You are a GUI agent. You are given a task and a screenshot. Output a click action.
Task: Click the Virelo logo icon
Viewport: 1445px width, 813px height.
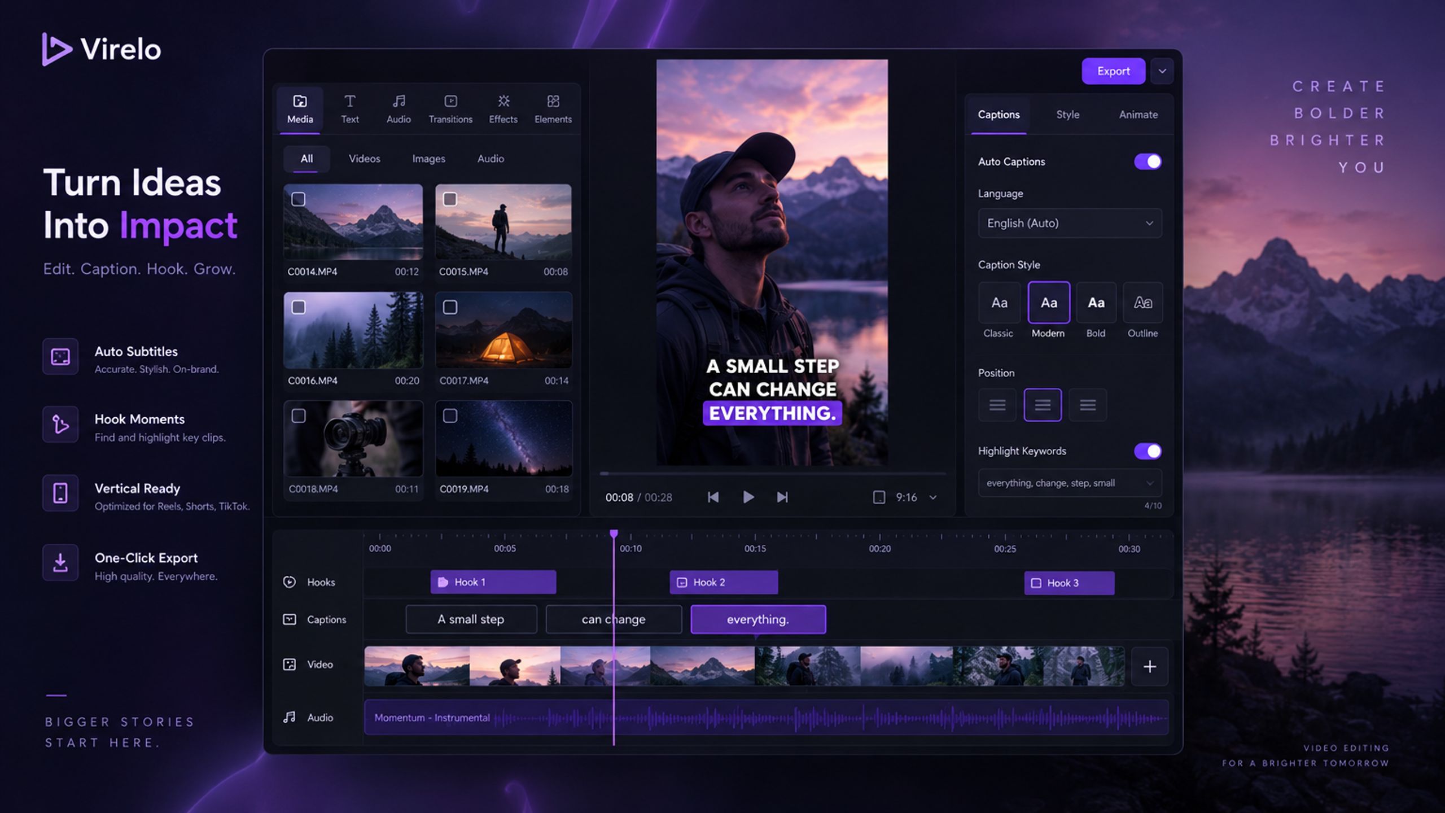[x=56, y=50]
